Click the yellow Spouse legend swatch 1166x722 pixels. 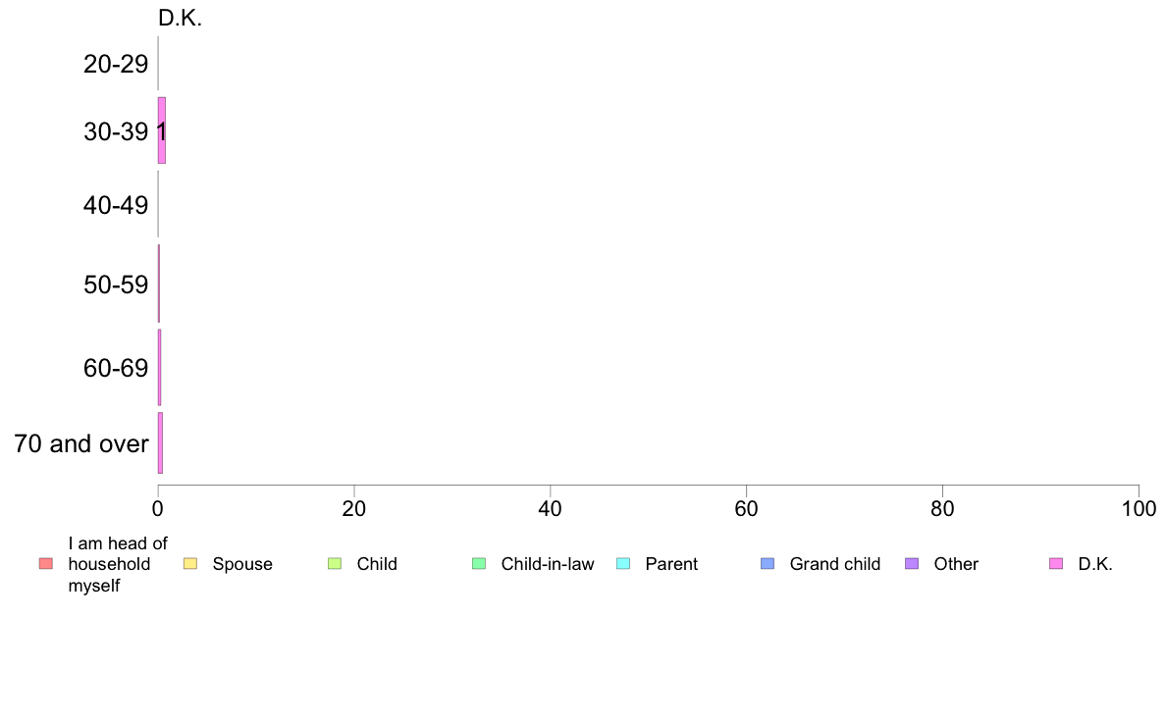point(190,564)
